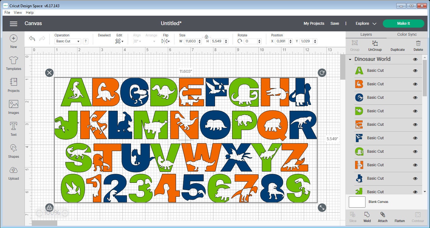Click the Save link
The height and width of the screenshot is (228, 430).
[x=335, y=23]
